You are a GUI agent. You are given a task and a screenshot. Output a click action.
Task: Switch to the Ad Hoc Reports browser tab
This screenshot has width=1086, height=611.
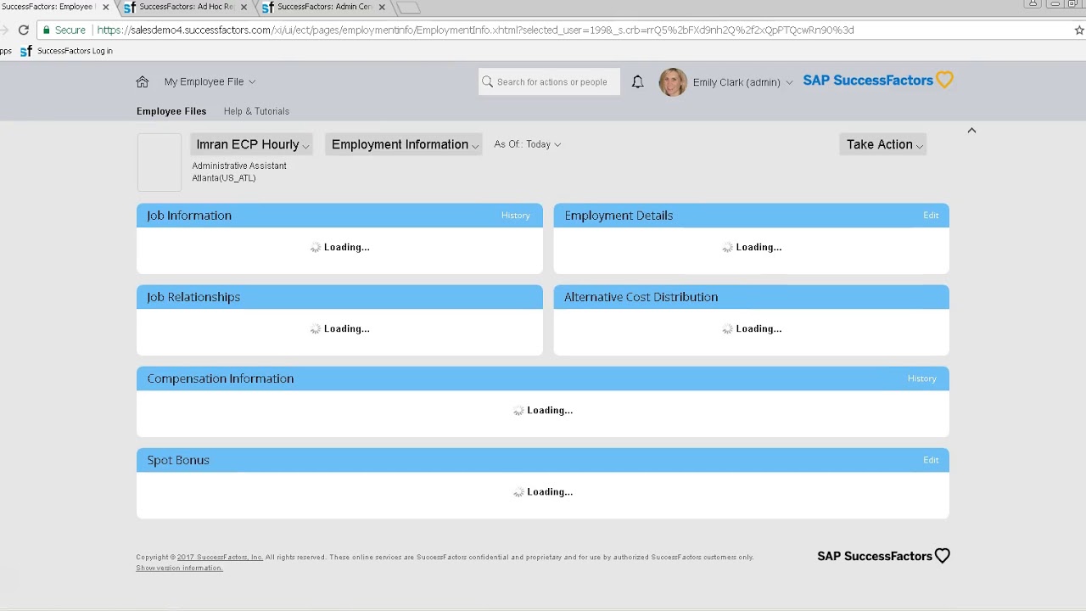coord(186,7)
